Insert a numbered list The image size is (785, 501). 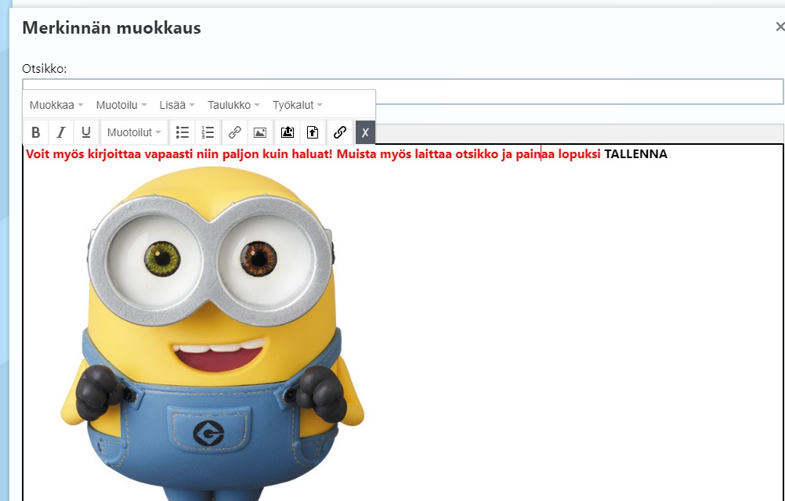tap(208, 132)
